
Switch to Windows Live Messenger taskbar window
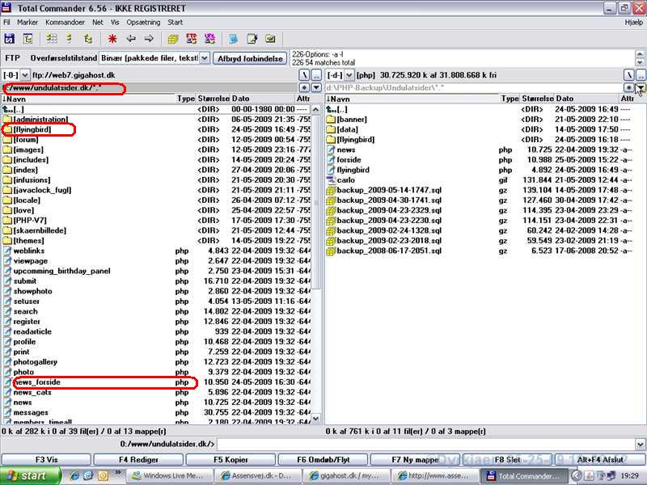[x=171, y=475]
